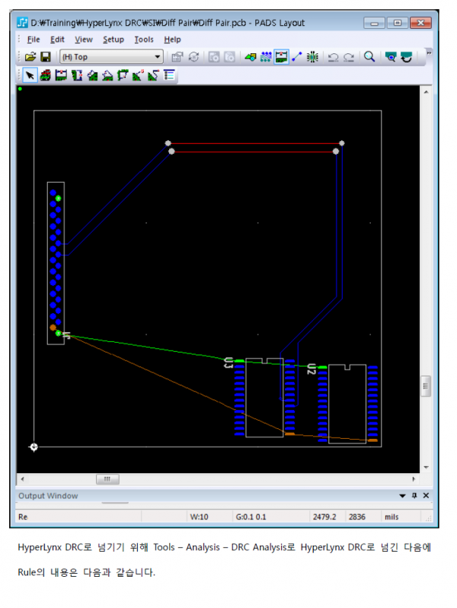Image resolution: width=457 pixels, height=608 pixels.
Task: Click the Design toolbar icon in main toolbar
Action: pos(281,57)
